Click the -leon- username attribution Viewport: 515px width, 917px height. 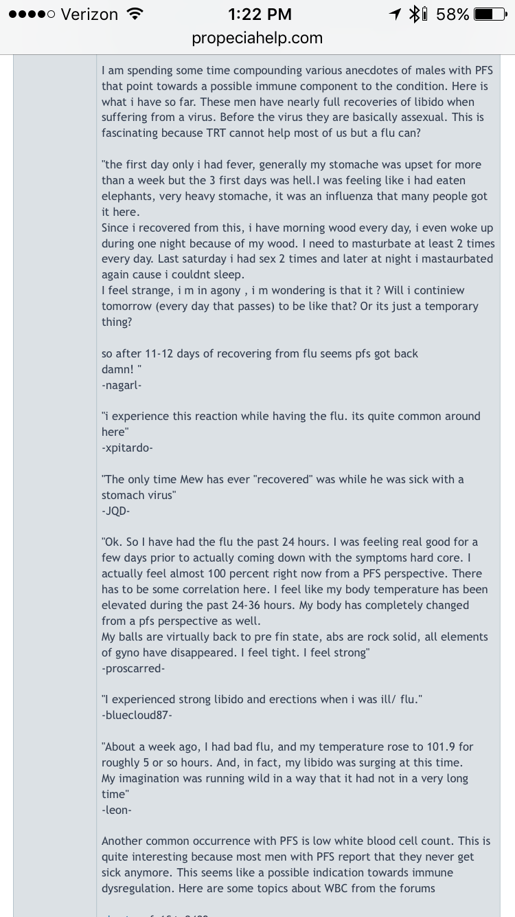[117, 810]
